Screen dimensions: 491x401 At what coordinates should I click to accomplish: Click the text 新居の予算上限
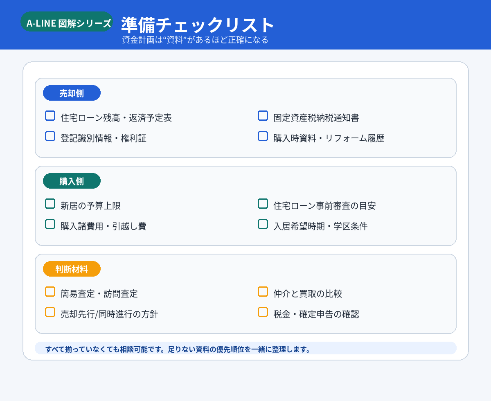(90, 206)
